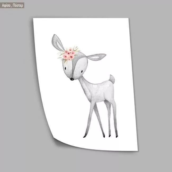Click the deer's black nose
The height and width of the screenshot is (172, 172).
click(72, 79)
